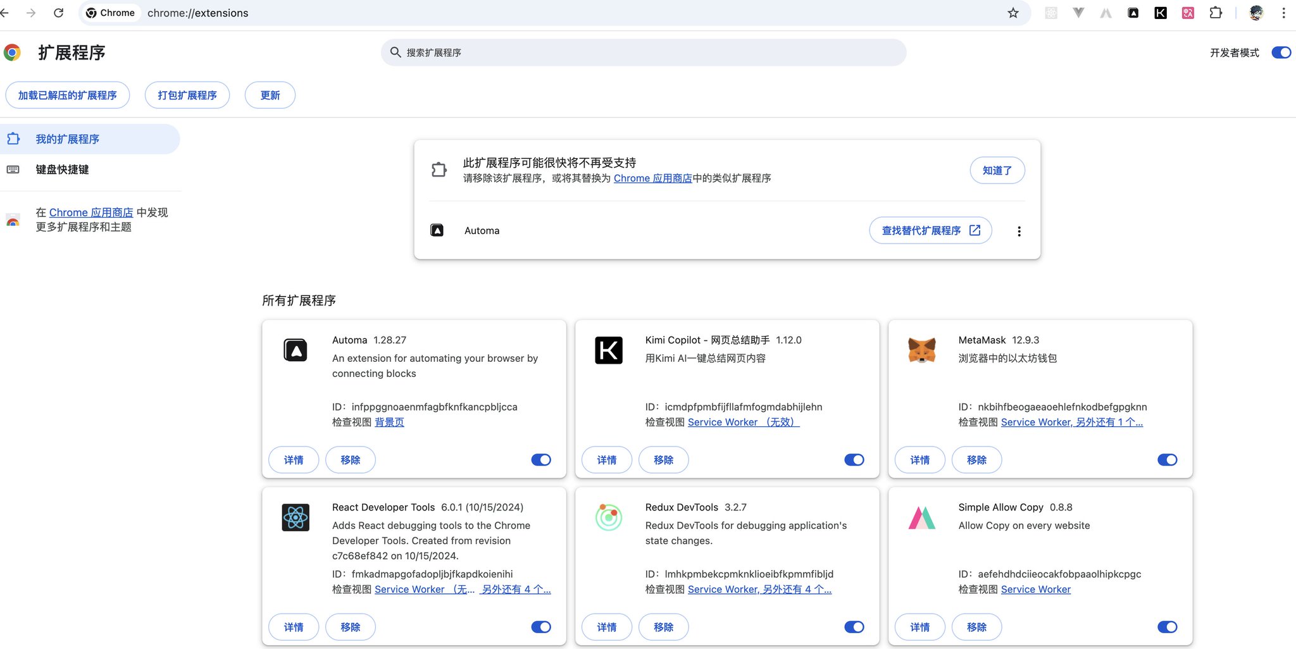Click Chrome web store rainbow icon in sidebar
This screenshot has height=649, width=1296.
click(13, 220)
